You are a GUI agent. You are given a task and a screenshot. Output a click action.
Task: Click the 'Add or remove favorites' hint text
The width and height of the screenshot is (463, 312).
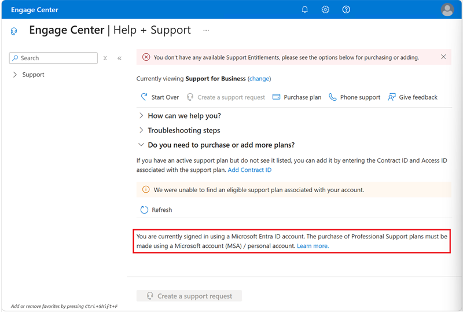pyautogui.click(x=64, y=306)
